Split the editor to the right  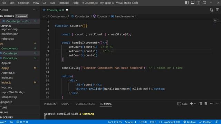pyautogui.click(x=218, y=10)
